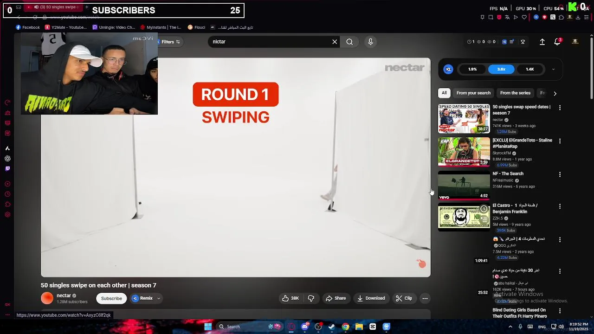
Task: Click the upload arrow icon
Action: (x=542, y=42)
